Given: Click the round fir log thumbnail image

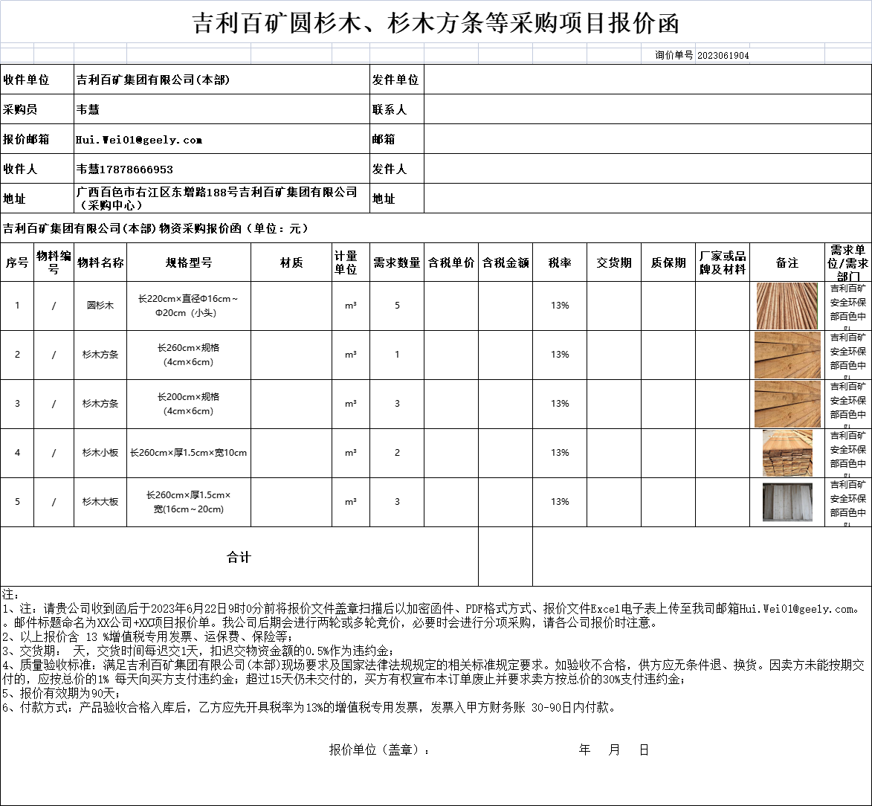Looking at the screenshot, I should click(787, 306).
